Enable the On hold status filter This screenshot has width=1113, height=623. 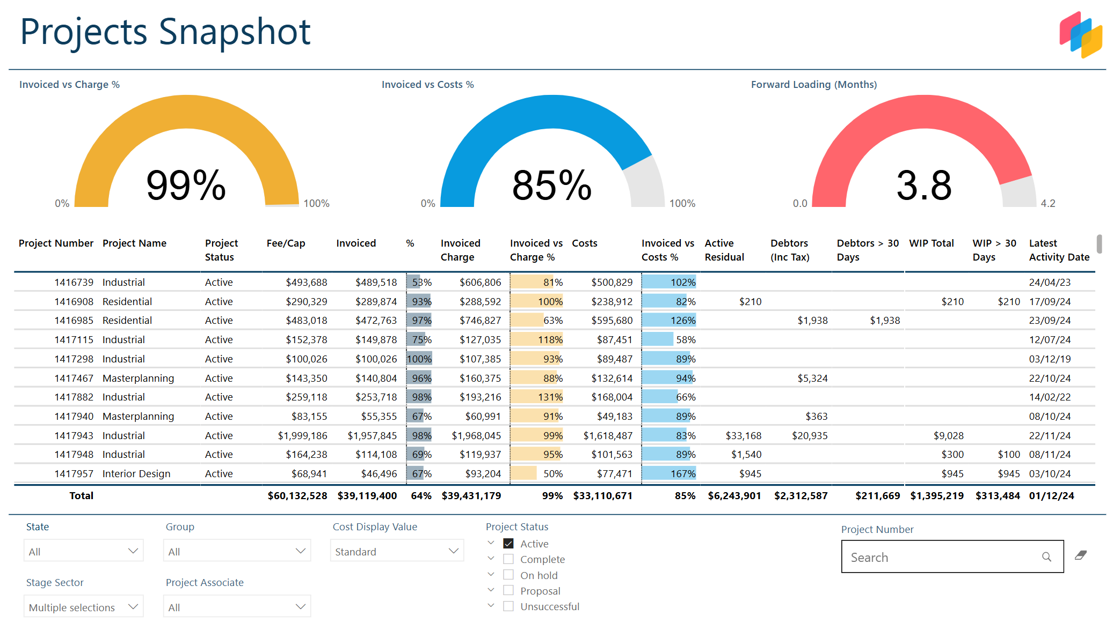[x=508, y=574]
